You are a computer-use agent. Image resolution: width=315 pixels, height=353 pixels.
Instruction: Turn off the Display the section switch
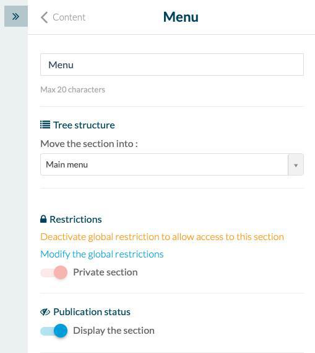point(54,331)
